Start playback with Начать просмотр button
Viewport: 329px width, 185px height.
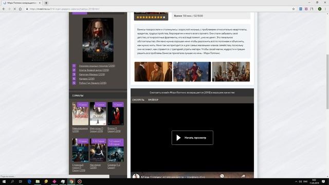coord(192,138)
